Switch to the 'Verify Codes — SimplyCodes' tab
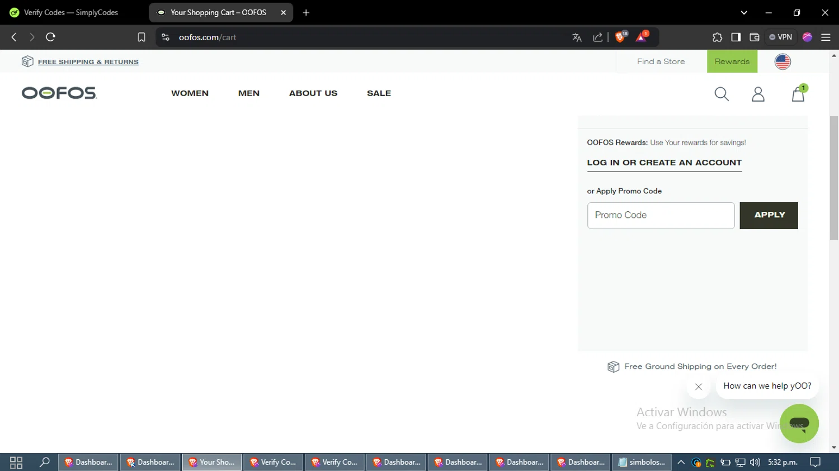839x471 pixels. coord(71,12)
